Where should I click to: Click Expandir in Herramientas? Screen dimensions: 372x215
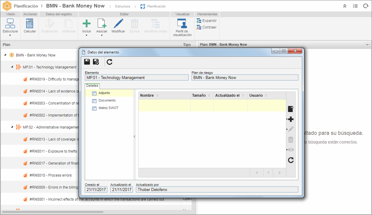207,21
